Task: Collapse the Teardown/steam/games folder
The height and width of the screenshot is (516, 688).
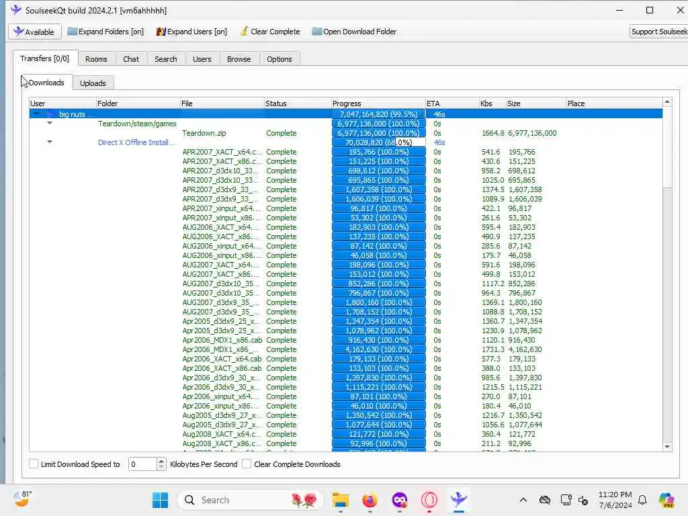Action: [x=50, y=124]
